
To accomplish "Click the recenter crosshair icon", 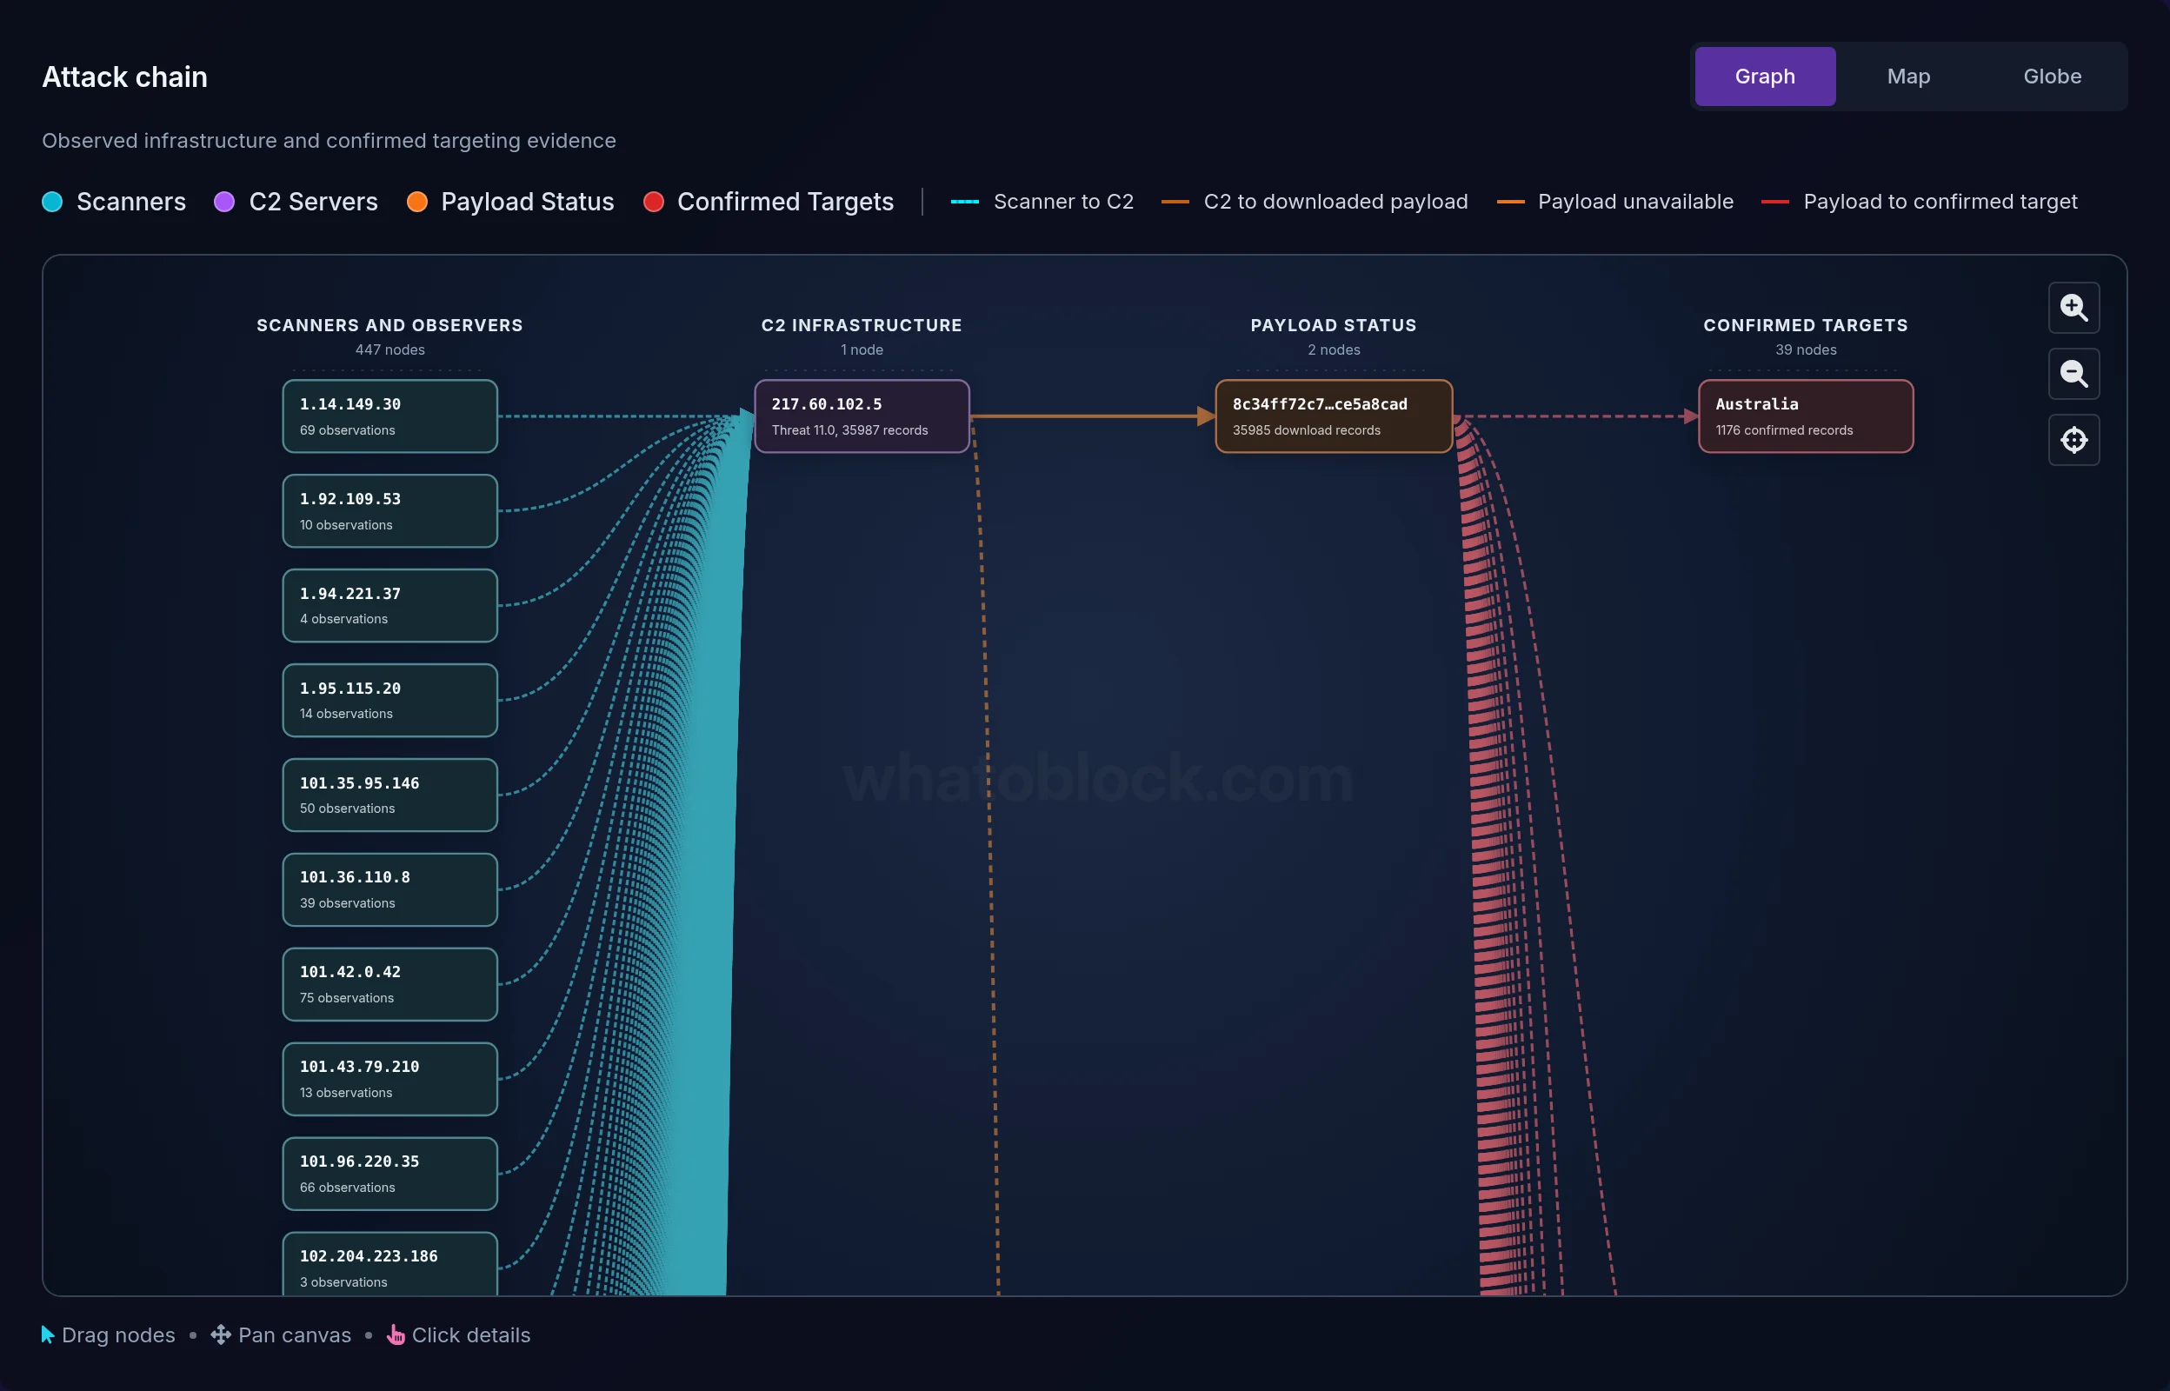I will pyautogui.click(x=2073, y=440).
